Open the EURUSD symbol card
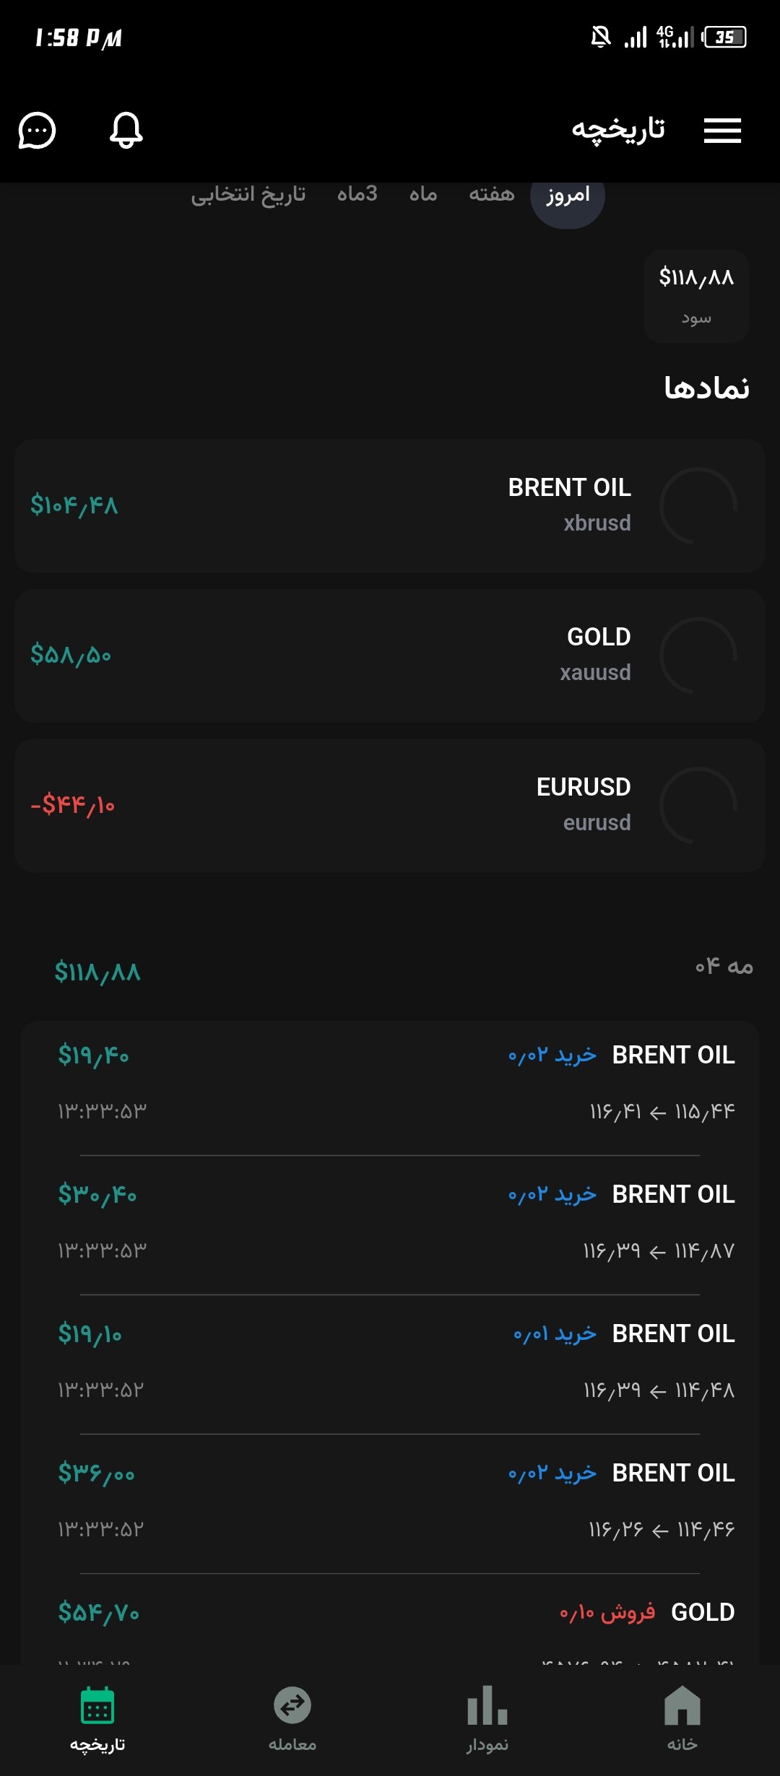This screenshot has width=780, height=1776. [390, 805]
